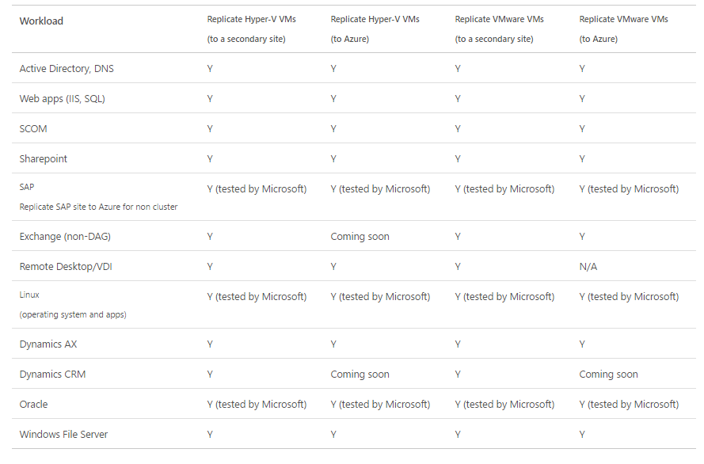Click VMware VMs to secondary site header

click(499, 29)
